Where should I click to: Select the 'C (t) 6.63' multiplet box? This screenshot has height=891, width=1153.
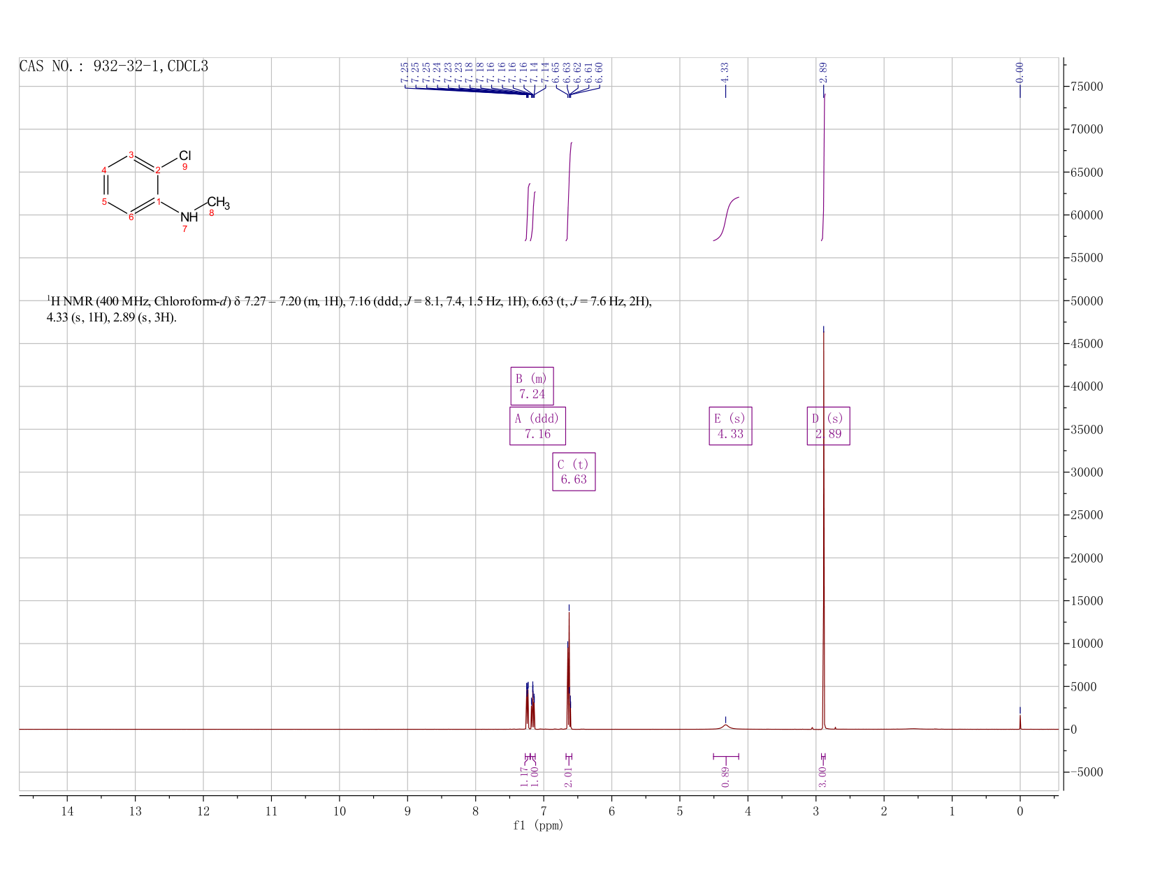[574, 472]
